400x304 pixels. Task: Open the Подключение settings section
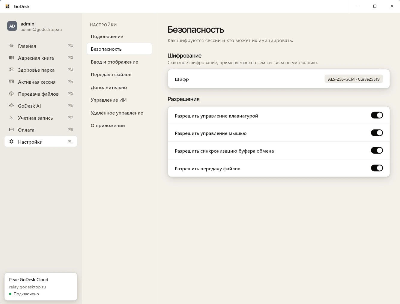[x=119, y=36]
